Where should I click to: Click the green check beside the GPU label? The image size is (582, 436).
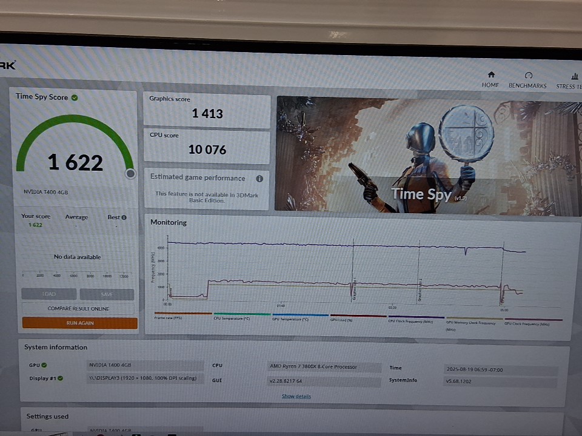44,365
